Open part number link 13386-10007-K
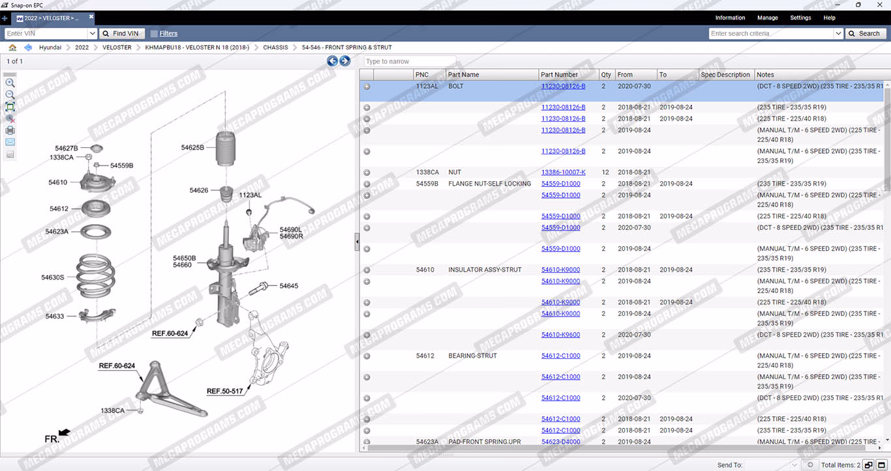Image resolution: width=891 pixels, height=471 pixels. [563, 173]
